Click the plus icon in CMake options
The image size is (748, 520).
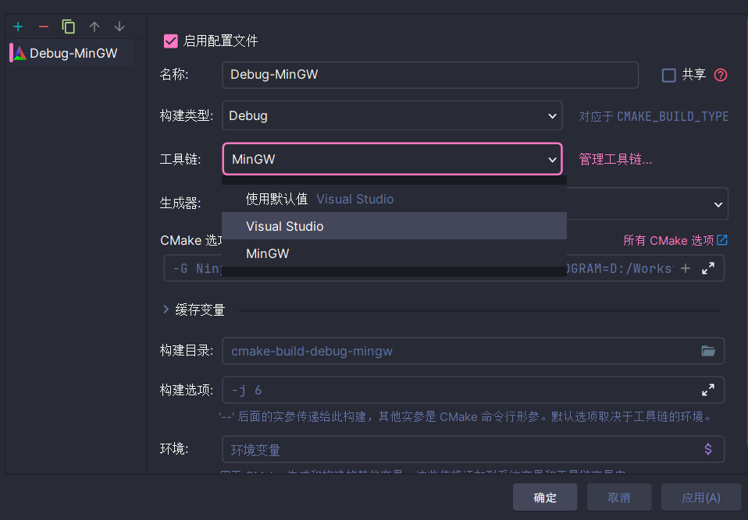[x=686, y=268]
